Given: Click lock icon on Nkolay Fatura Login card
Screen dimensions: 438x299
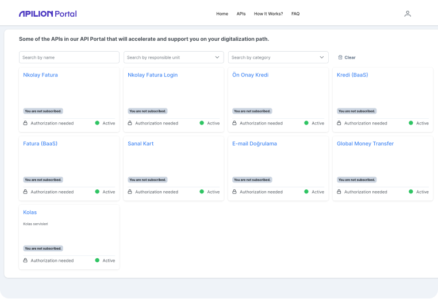Looking at the screenshot, I should (129, 123).
